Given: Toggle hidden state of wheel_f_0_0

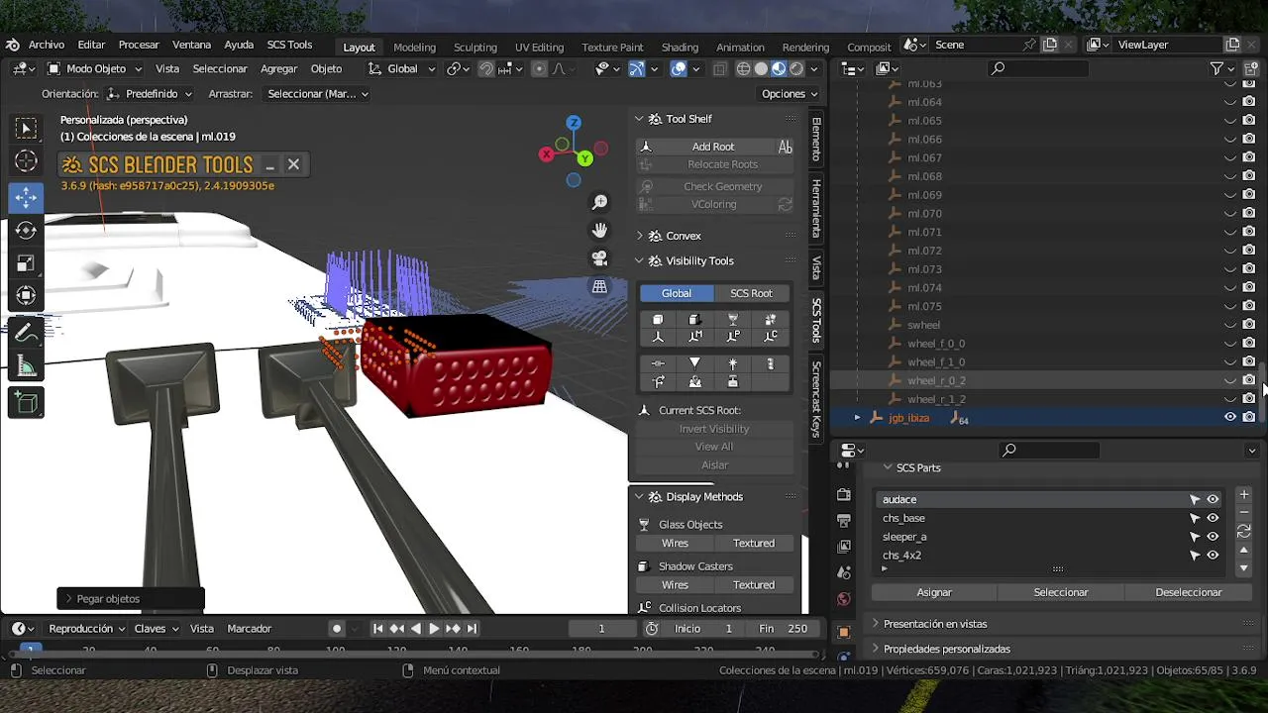Looking at the screenshot, I should click(1230, 344).
